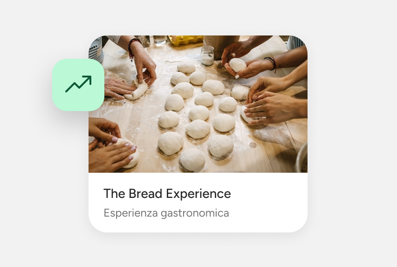Click the trending-up arrow icon
Screen dimensions: 397x267
[x=78, y=84]
